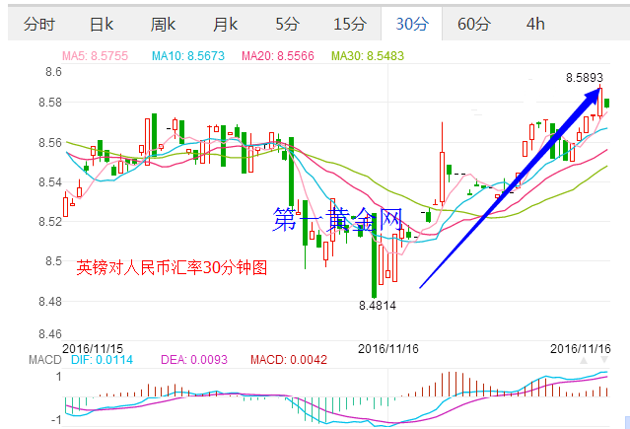Click the 8.4814 low price label
Screen dimensions: 630x429
[x=377, y=307]
